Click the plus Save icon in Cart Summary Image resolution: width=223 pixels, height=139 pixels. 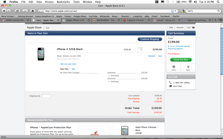(x=188, y=67)
